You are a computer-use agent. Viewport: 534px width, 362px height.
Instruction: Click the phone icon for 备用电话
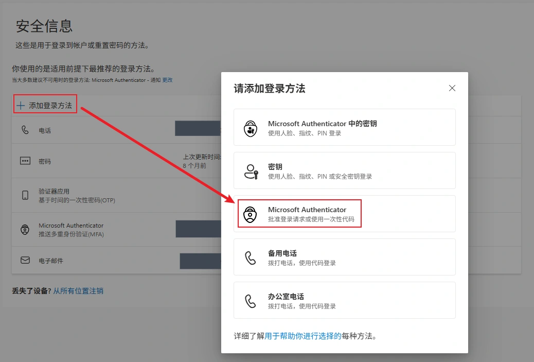click(251, 257)
